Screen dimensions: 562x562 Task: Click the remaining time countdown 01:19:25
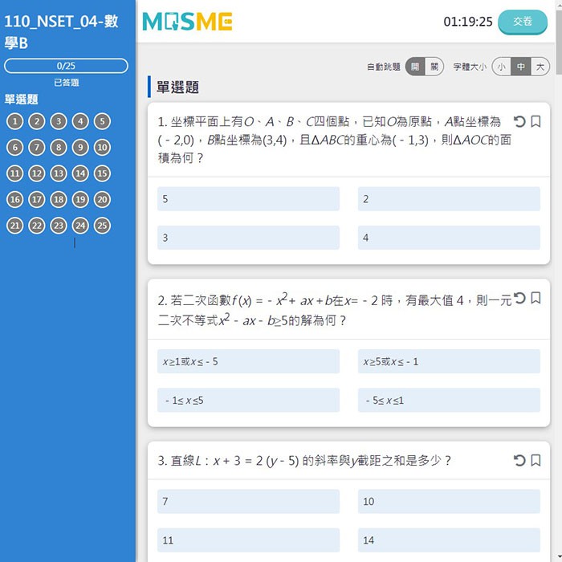tap(467, 22)
